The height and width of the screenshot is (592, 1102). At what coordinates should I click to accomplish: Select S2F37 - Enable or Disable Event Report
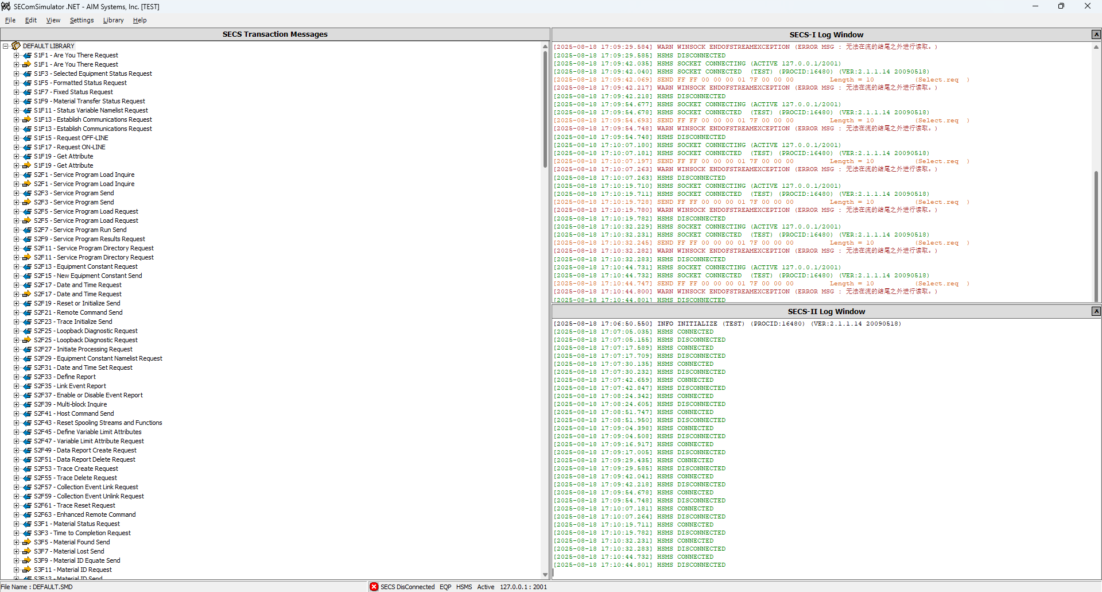[x=88, y=395]
